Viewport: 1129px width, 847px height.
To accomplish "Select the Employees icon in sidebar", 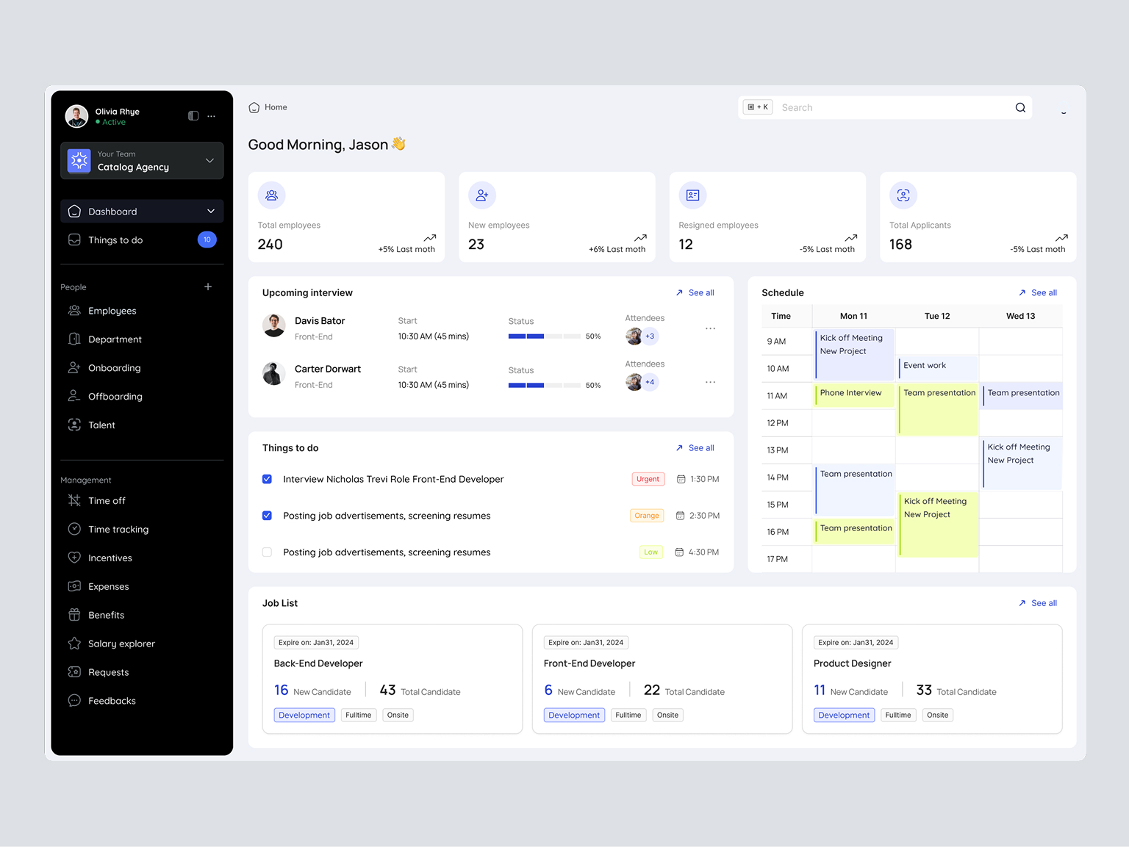I will (x=74, y=311).
